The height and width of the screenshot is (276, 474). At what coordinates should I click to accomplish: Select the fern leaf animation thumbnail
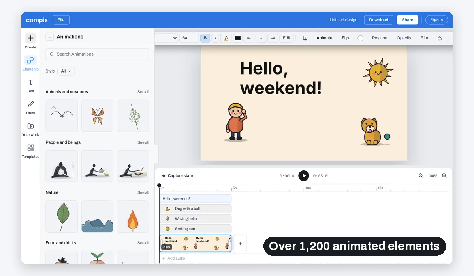click(133, 116)
